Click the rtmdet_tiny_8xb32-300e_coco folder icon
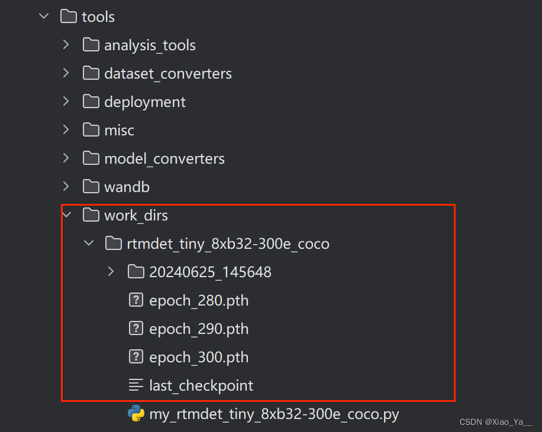 point(114,243)
